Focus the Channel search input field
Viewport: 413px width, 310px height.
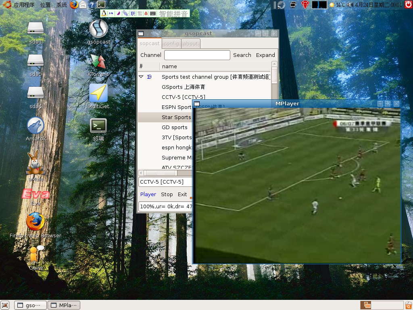click(x=197, y=55)
